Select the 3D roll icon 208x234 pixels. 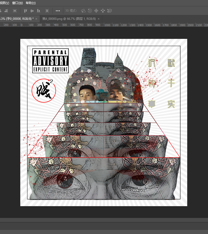(x=90, y=11)
